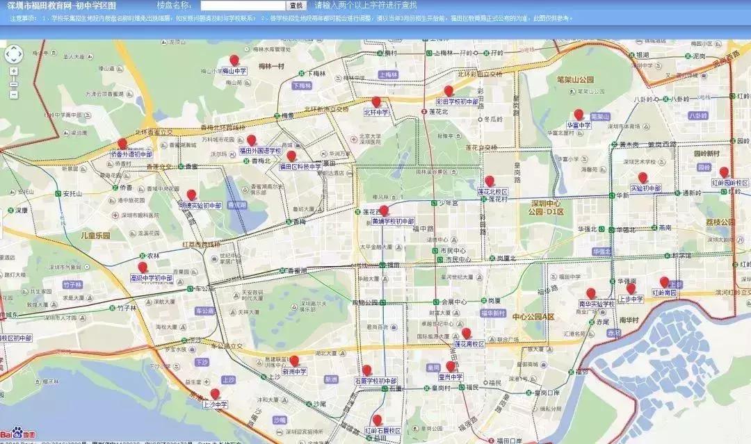Click the Baidu map logo
This screenshot has height=444, width=751.
[x=17, y=433]
